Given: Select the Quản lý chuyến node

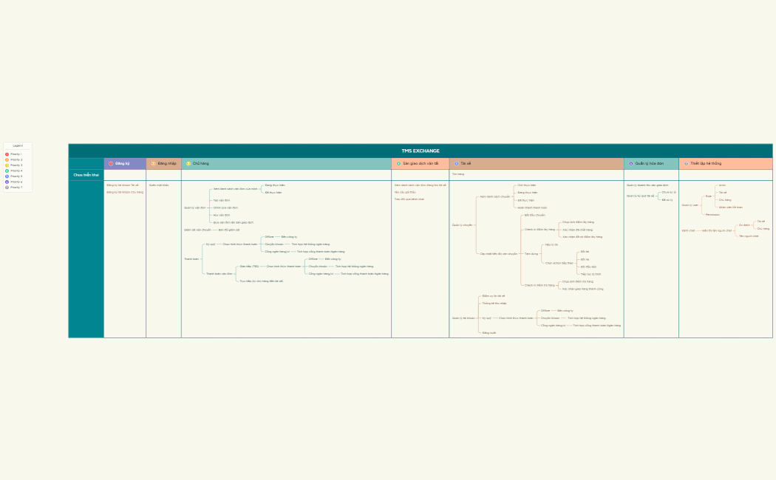Looking at the screenshot, I should point(462,224).
